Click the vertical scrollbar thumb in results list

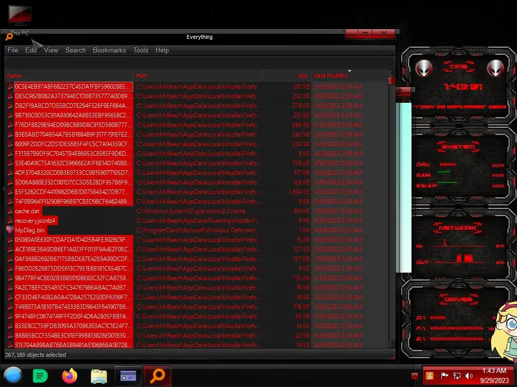pos(392,81)
